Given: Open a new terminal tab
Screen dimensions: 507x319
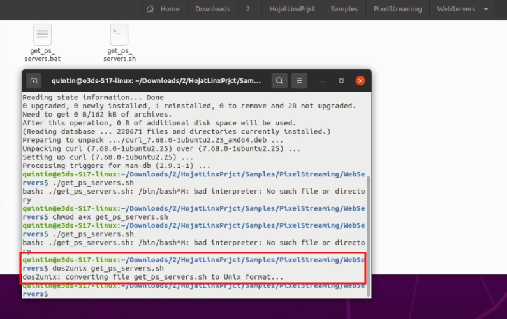Looking at the screenshot, I should pos(34,81).
